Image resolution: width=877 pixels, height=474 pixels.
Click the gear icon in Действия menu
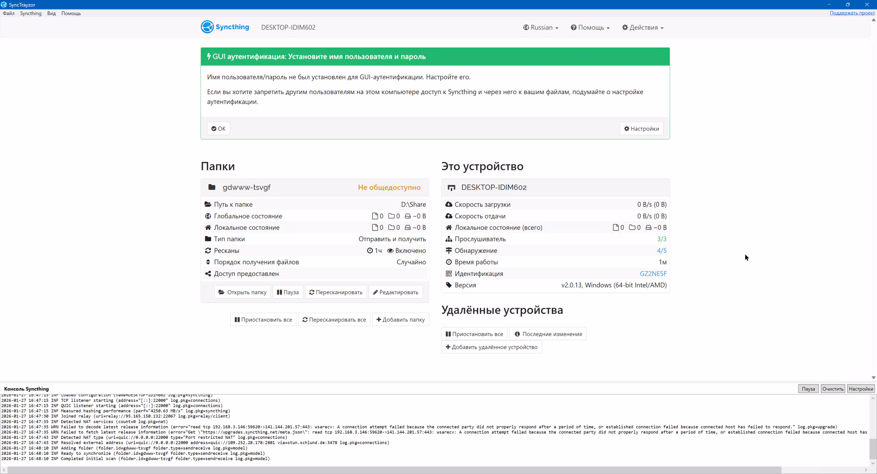click(625, 27)
